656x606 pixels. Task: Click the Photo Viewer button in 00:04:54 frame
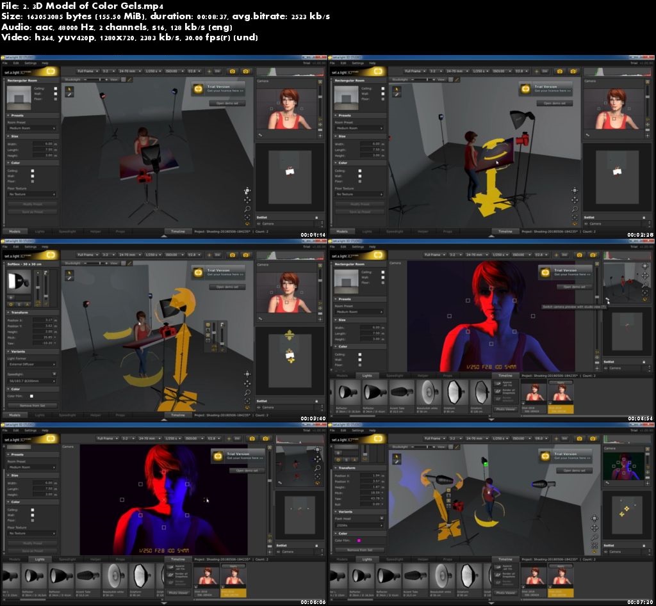505,409
